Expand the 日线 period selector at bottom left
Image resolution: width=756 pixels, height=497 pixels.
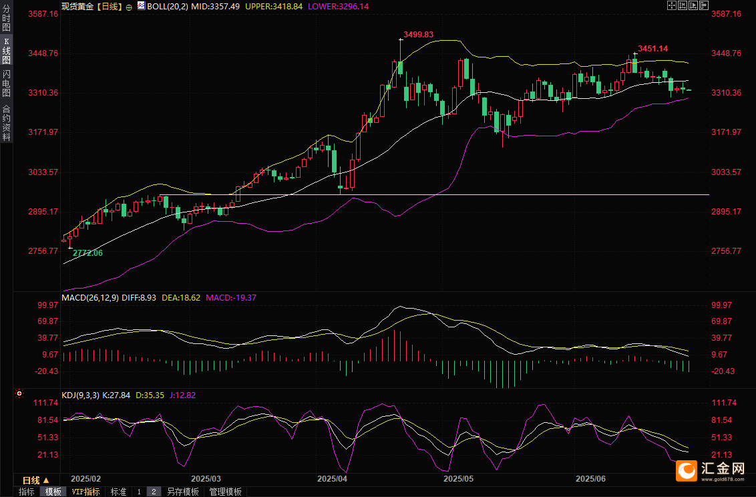coord(35,480)
